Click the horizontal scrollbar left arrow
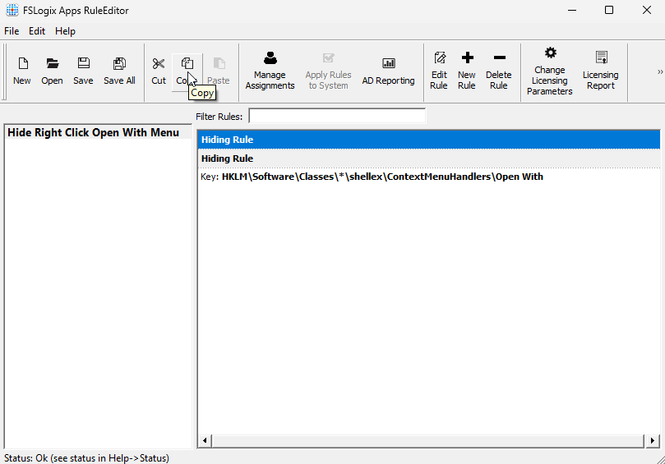The height and width of the screenshot is (464, 665). (203, 442)
